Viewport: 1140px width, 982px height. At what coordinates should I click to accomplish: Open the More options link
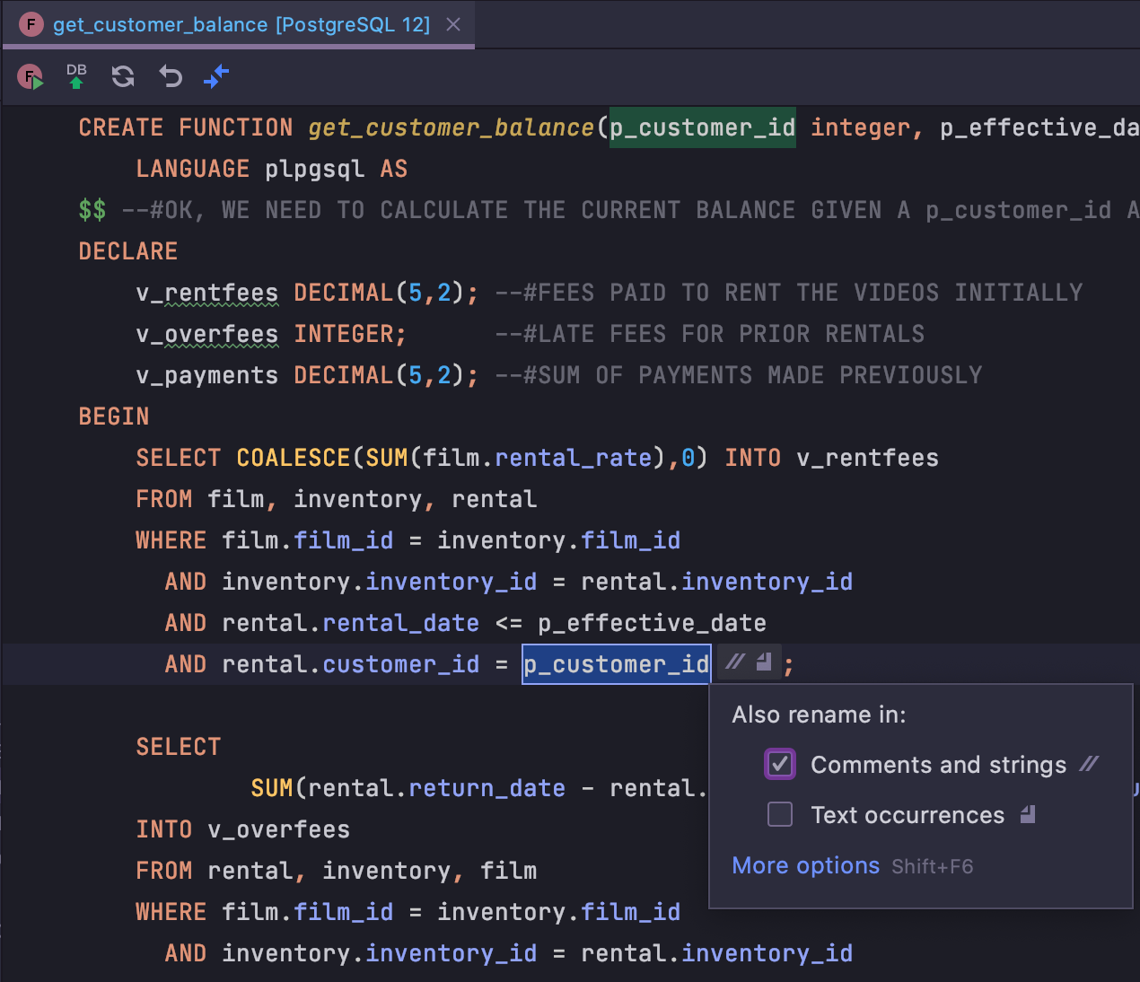click(806, 865)
